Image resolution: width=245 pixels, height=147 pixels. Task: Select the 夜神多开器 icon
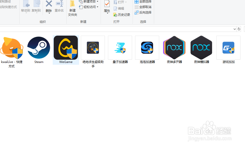pyautogui.click(x=174, y=48)
